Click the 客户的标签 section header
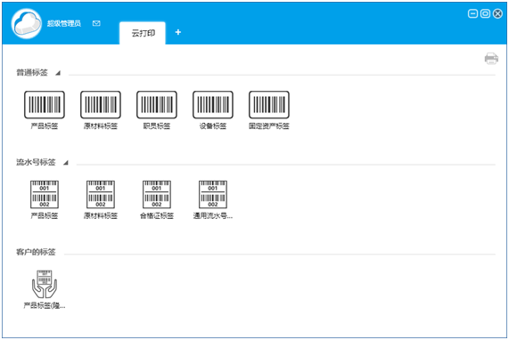This screenshot has height=340, width=509. coord(36,252)
